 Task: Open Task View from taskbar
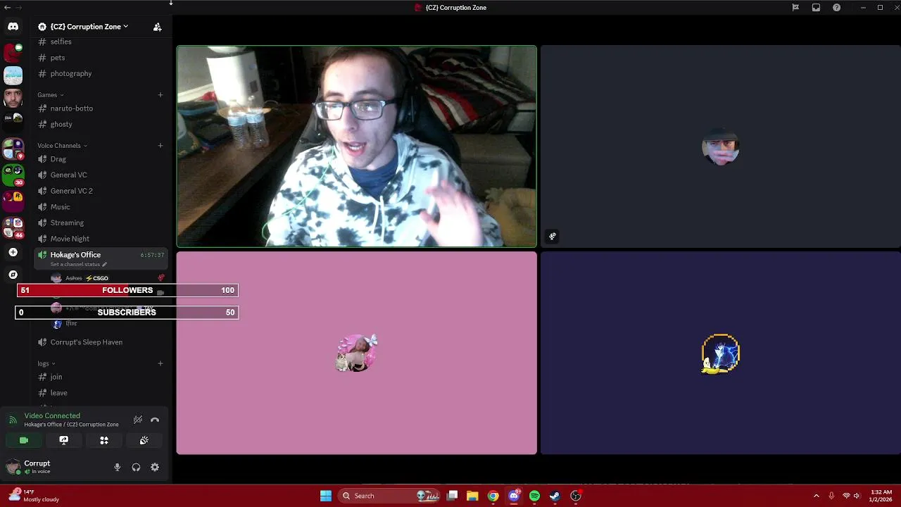453,496
